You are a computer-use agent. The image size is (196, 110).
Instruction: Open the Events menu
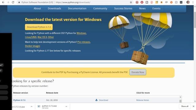156,8
